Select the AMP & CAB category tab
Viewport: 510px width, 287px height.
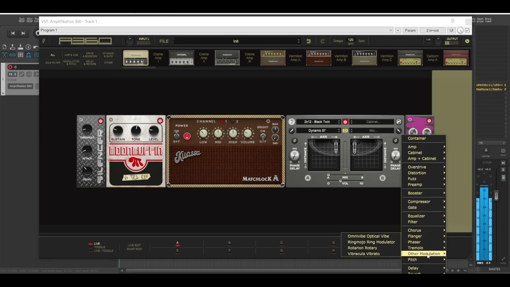point(71,55)
